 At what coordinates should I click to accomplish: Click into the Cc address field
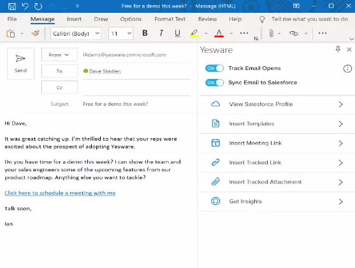pyautogui.click(x=136, y=87)
